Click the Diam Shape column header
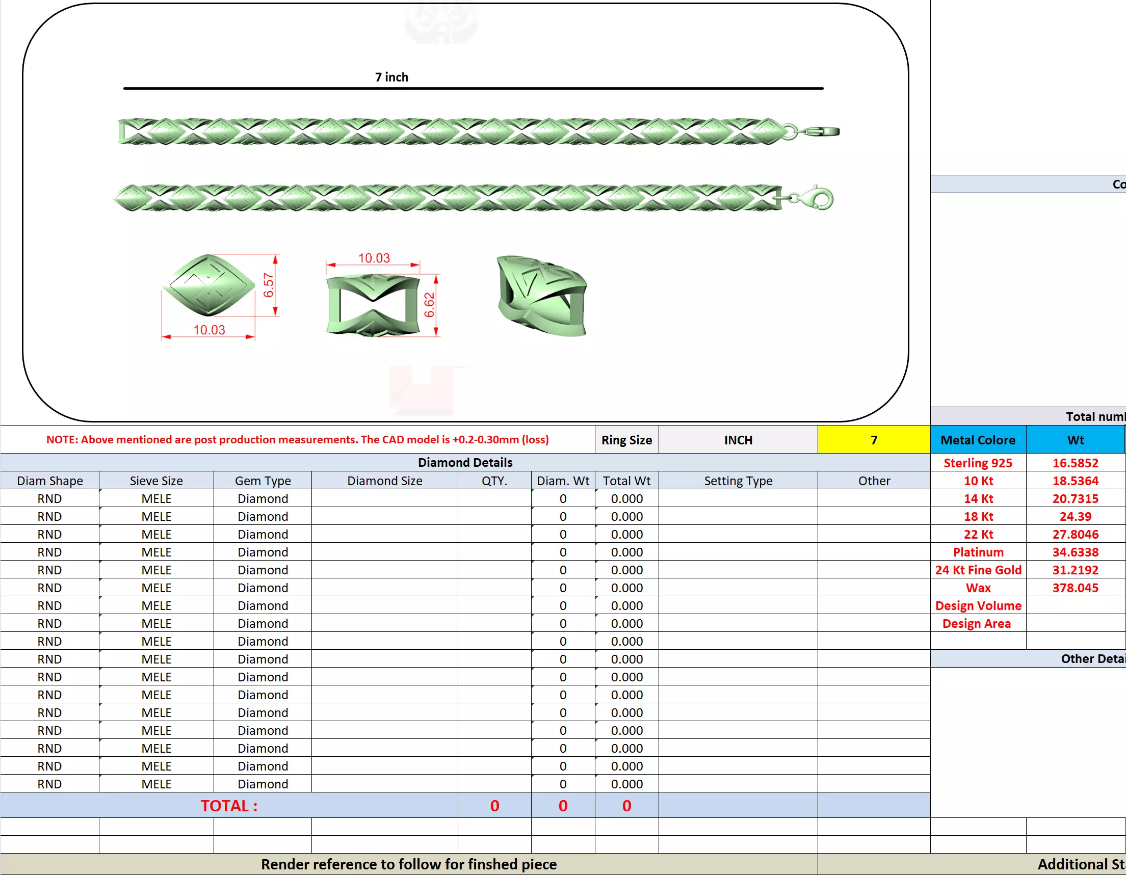Image resolution: width=1126 pixels, height=875 pixels. click(49, 480)
